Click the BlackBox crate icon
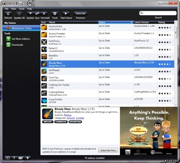 (44, 57)
